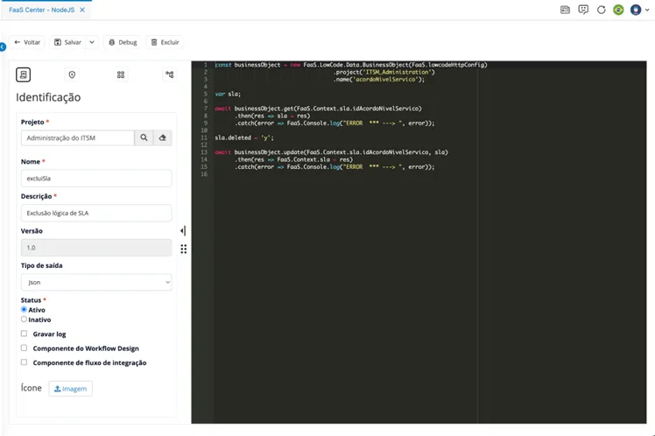The width and height of the screenshot is (655, 436).
Task: Open the grid components panel icon
Action: click(121, 74)
